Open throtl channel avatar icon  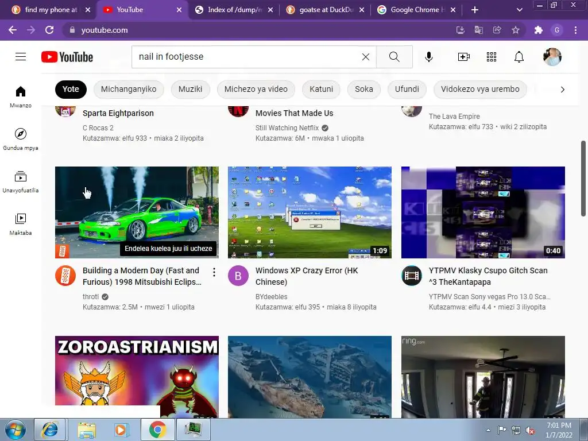[65, 276]
